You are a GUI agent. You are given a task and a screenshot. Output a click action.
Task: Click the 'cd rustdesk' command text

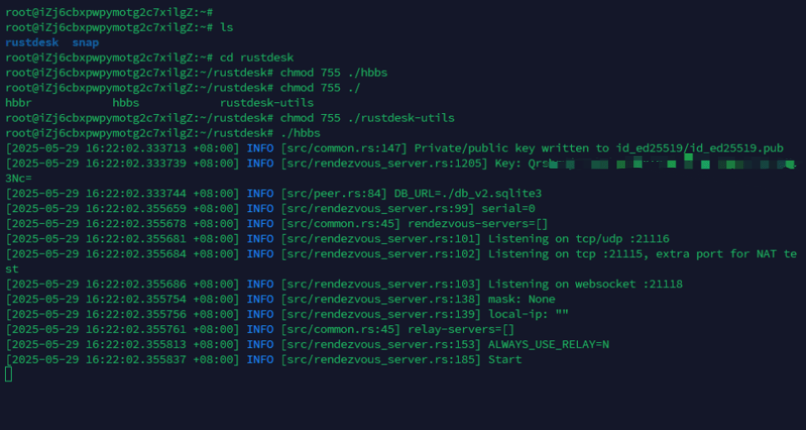click(x=257, y=58)
